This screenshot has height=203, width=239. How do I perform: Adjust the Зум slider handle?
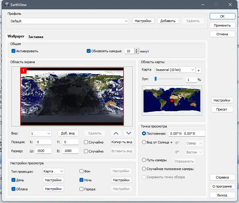click(x=156, y=79)
